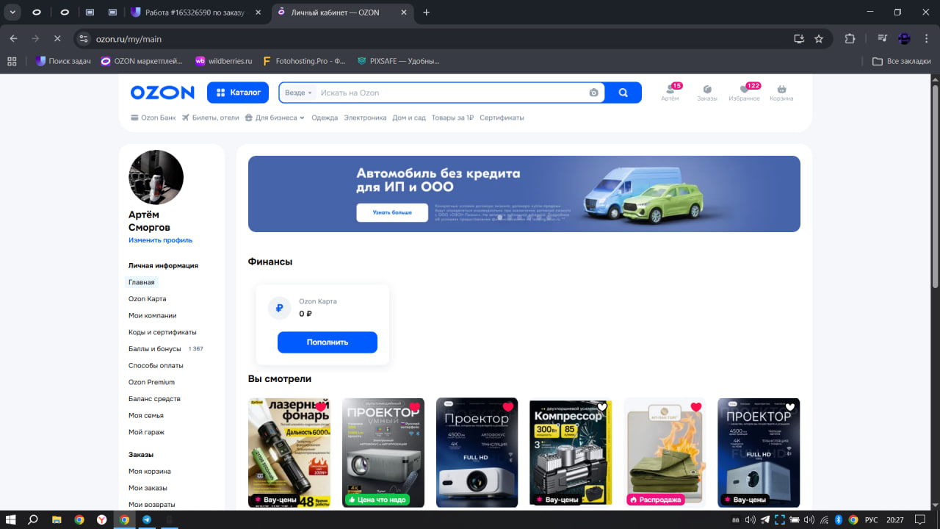This screenshot has width=940, height=529.
Task: Toggle favorite heart on лазерный фонарь card
Action: 320,408
